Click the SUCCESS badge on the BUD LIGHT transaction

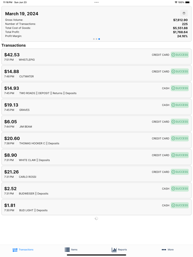point(180,205)
